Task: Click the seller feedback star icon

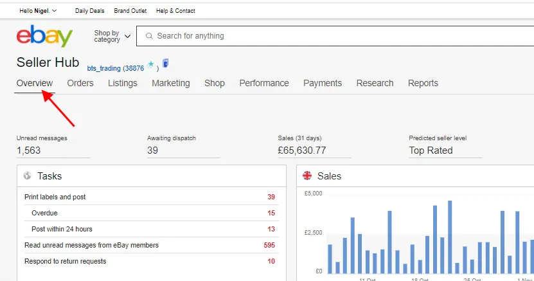Action: tap(150, 64)
